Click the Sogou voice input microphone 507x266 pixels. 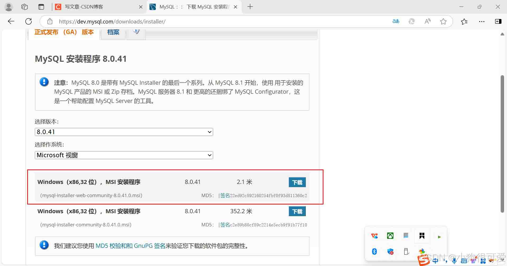tap(454, 261)
